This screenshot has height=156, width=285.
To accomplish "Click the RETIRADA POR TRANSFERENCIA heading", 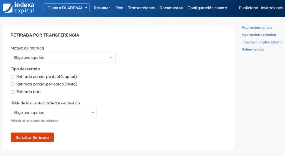I will click(x=45, y=35).
